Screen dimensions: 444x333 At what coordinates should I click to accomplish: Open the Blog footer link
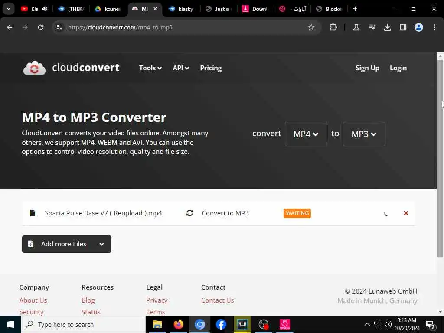(x=88, y=300)
